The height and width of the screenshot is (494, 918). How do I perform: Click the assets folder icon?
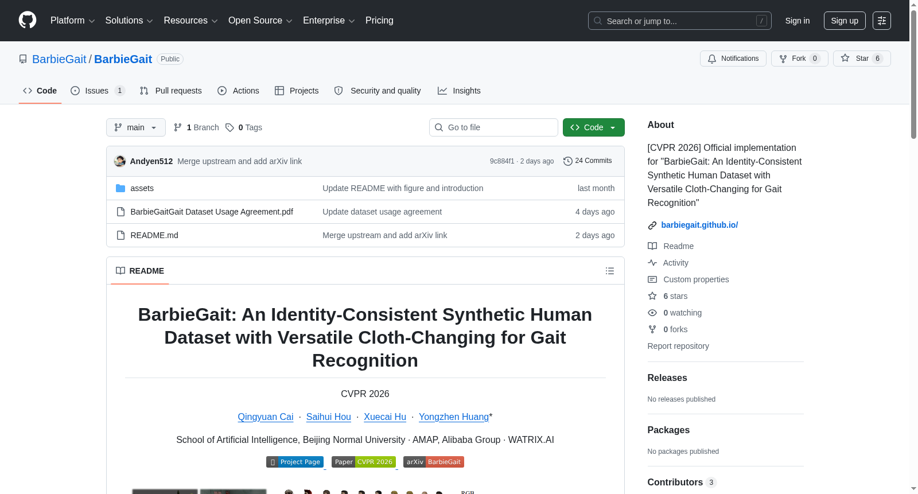[120, 188]
